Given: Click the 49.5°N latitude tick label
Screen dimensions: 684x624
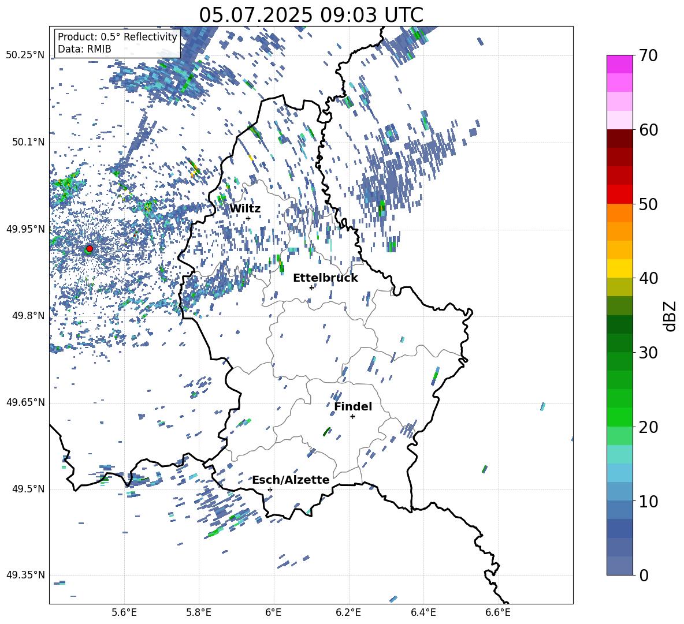Looking at the screenshot, I should (28, 489).
